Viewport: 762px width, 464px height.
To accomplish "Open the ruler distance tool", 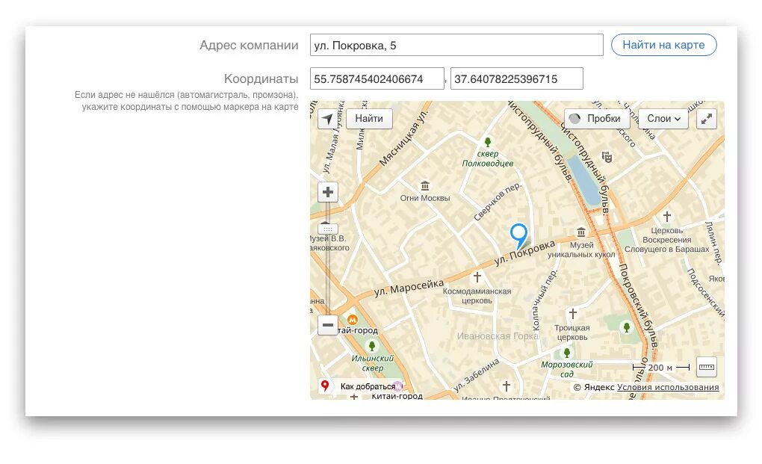I will [x=707, y=368].
